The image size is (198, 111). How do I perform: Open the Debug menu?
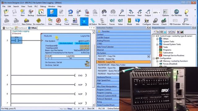[x=43, y=6]
